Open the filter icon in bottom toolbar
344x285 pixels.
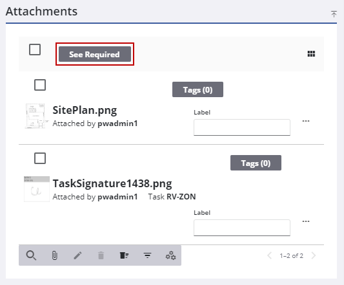tap(147, 255)
